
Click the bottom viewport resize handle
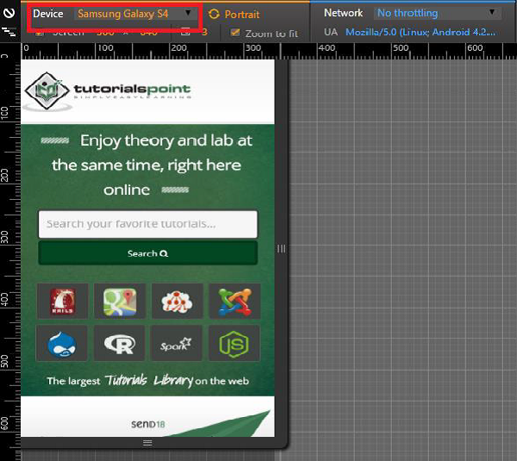(x=147, y=443)
